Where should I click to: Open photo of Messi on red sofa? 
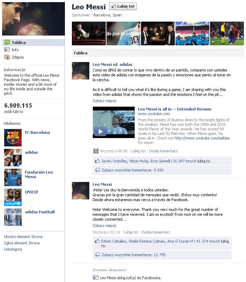tap(89, 33)
